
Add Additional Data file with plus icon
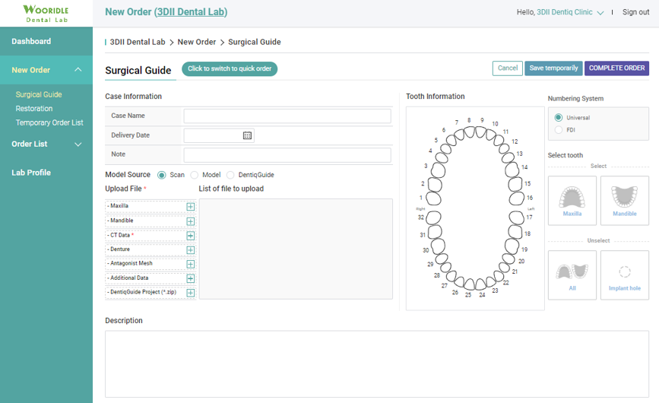pyautogui.click(x=190, y=278)
